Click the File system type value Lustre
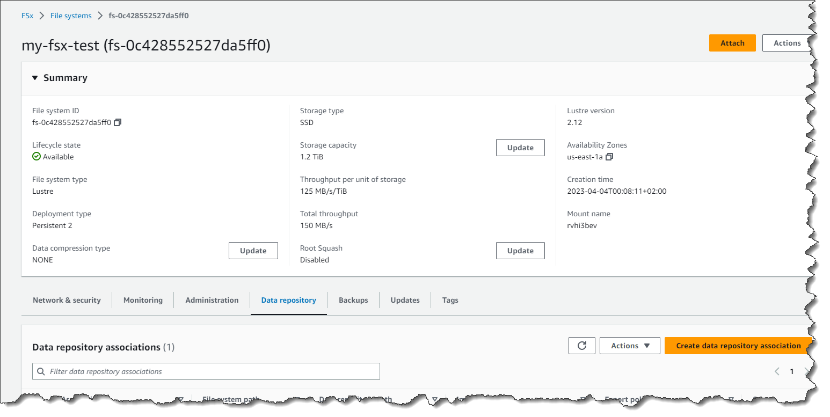Image resolution: width=830 pixels, height=417 pixels. 43,191
